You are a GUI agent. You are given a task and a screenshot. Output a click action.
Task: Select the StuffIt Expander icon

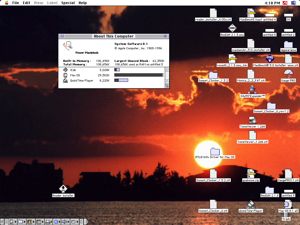point(253,89)
